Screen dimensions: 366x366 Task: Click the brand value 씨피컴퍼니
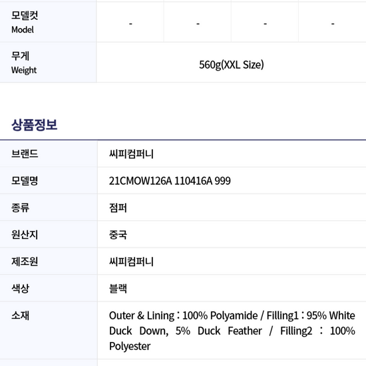pyautogui.click(x=131, y=154)
